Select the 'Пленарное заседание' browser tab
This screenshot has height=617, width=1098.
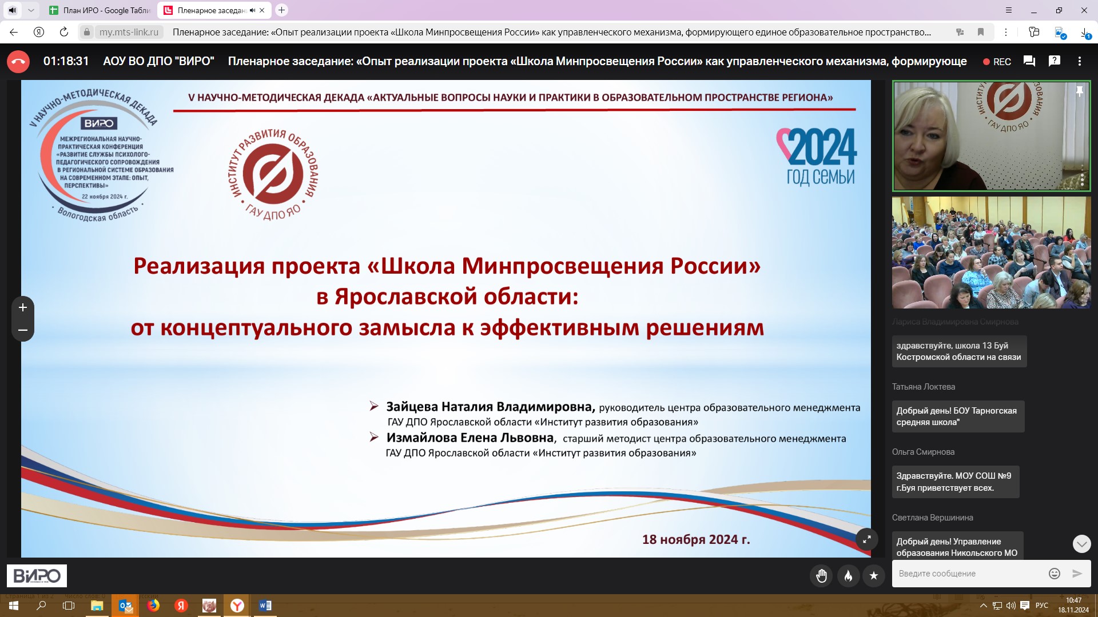(211, 10)
